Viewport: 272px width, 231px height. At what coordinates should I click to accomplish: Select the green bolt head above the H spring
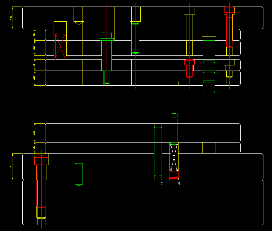click(174, 115)
